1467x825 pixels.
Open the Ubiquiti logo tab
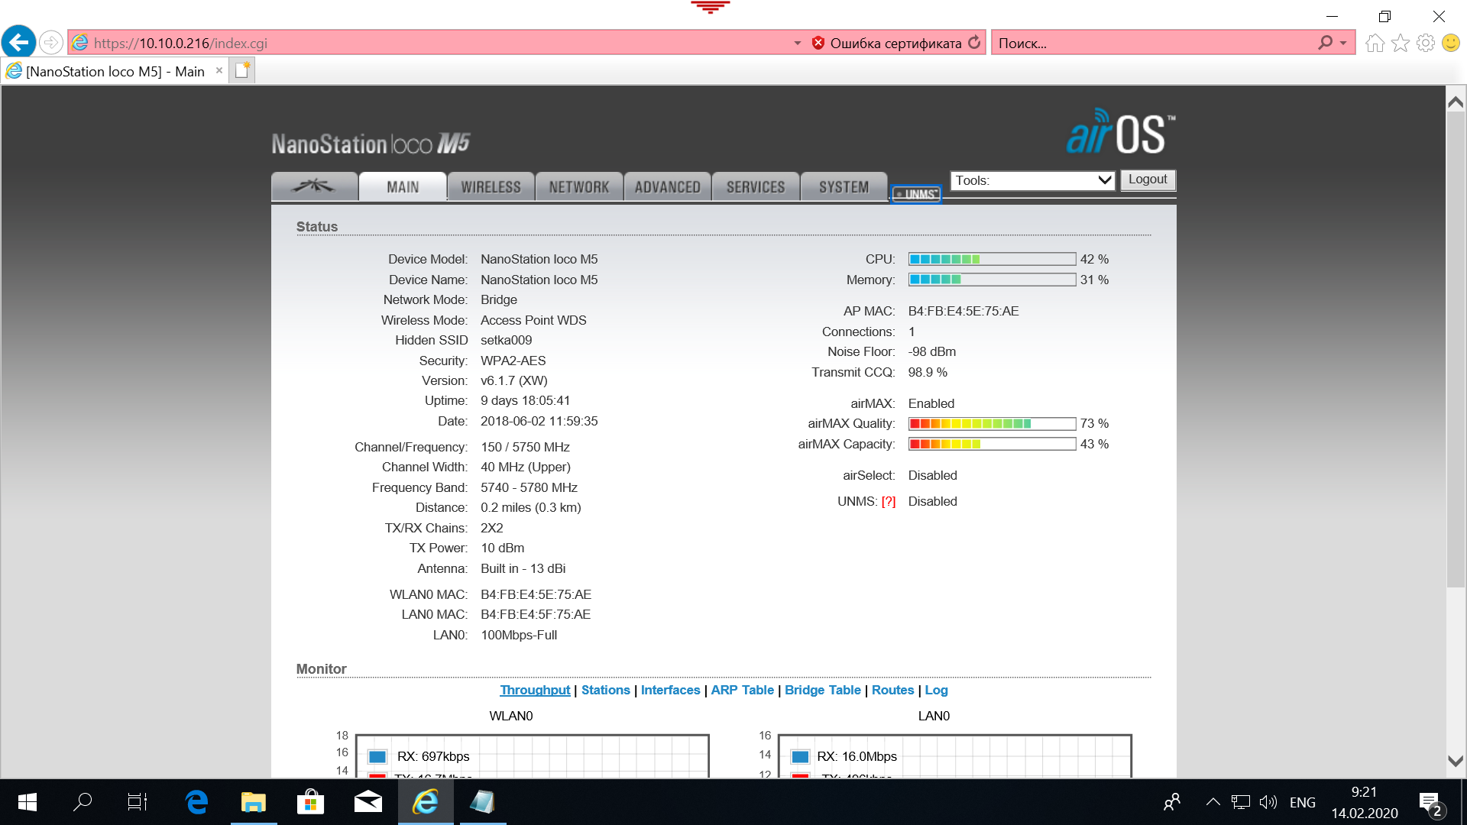[x=314, y=186]
